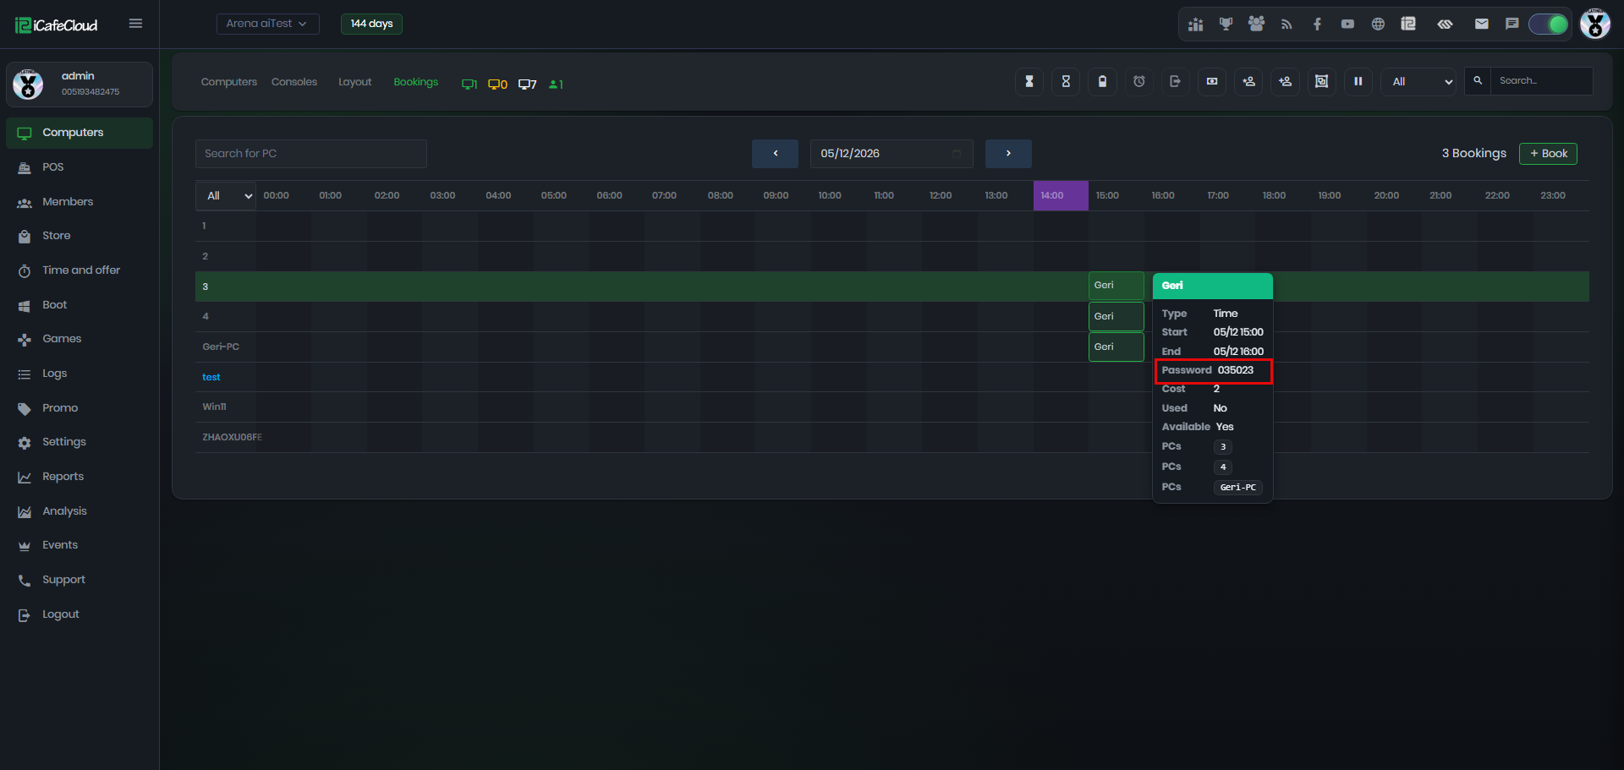Click the green member count indicator

tap(556, 84)
